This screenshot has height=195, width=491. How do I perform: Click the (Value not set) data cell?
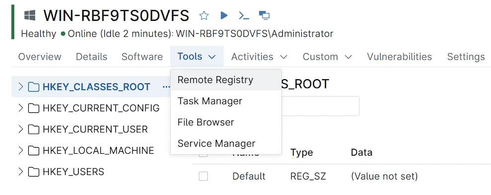(385, 176)
